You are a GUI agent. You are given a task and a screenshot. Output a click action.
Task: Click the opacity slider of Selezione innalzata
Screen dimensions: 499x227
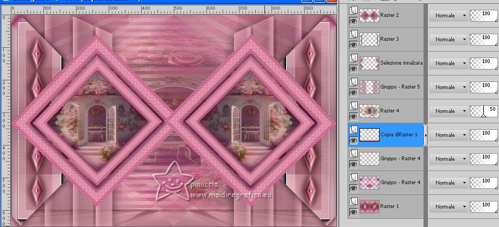pyautogui.click(x=484, y=63)
